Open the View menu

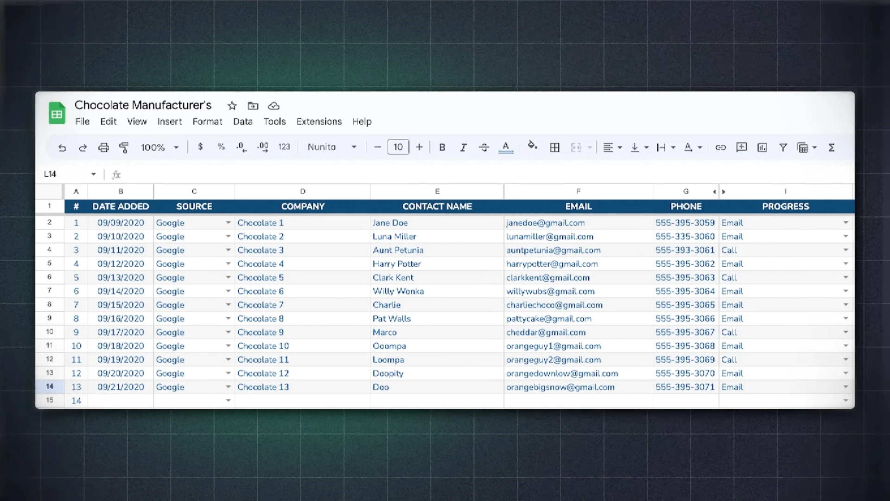[137, 122]
